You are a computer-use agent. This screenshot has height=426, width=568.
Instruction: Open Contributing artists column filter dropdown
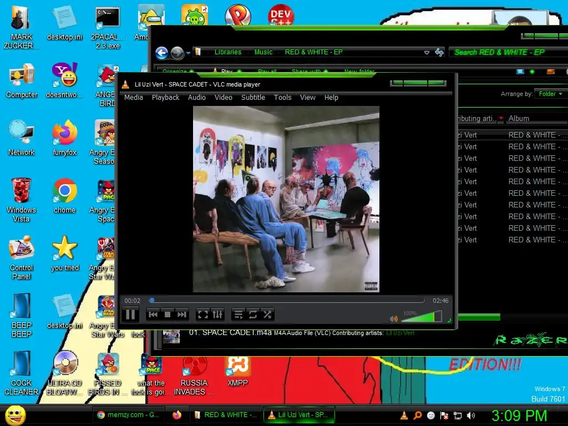[x=501, y=119]
